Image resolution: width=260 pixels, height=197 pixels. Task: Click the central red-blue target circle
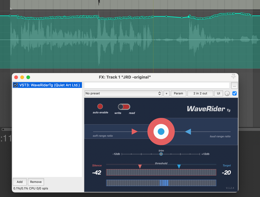coord(161,131)
